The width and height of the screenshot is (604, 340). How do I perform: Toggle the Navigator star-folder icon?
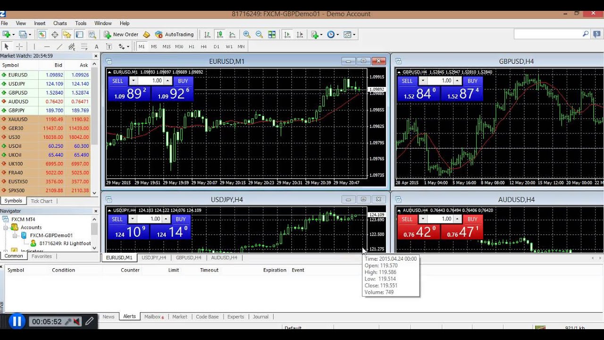click(67, 34)
